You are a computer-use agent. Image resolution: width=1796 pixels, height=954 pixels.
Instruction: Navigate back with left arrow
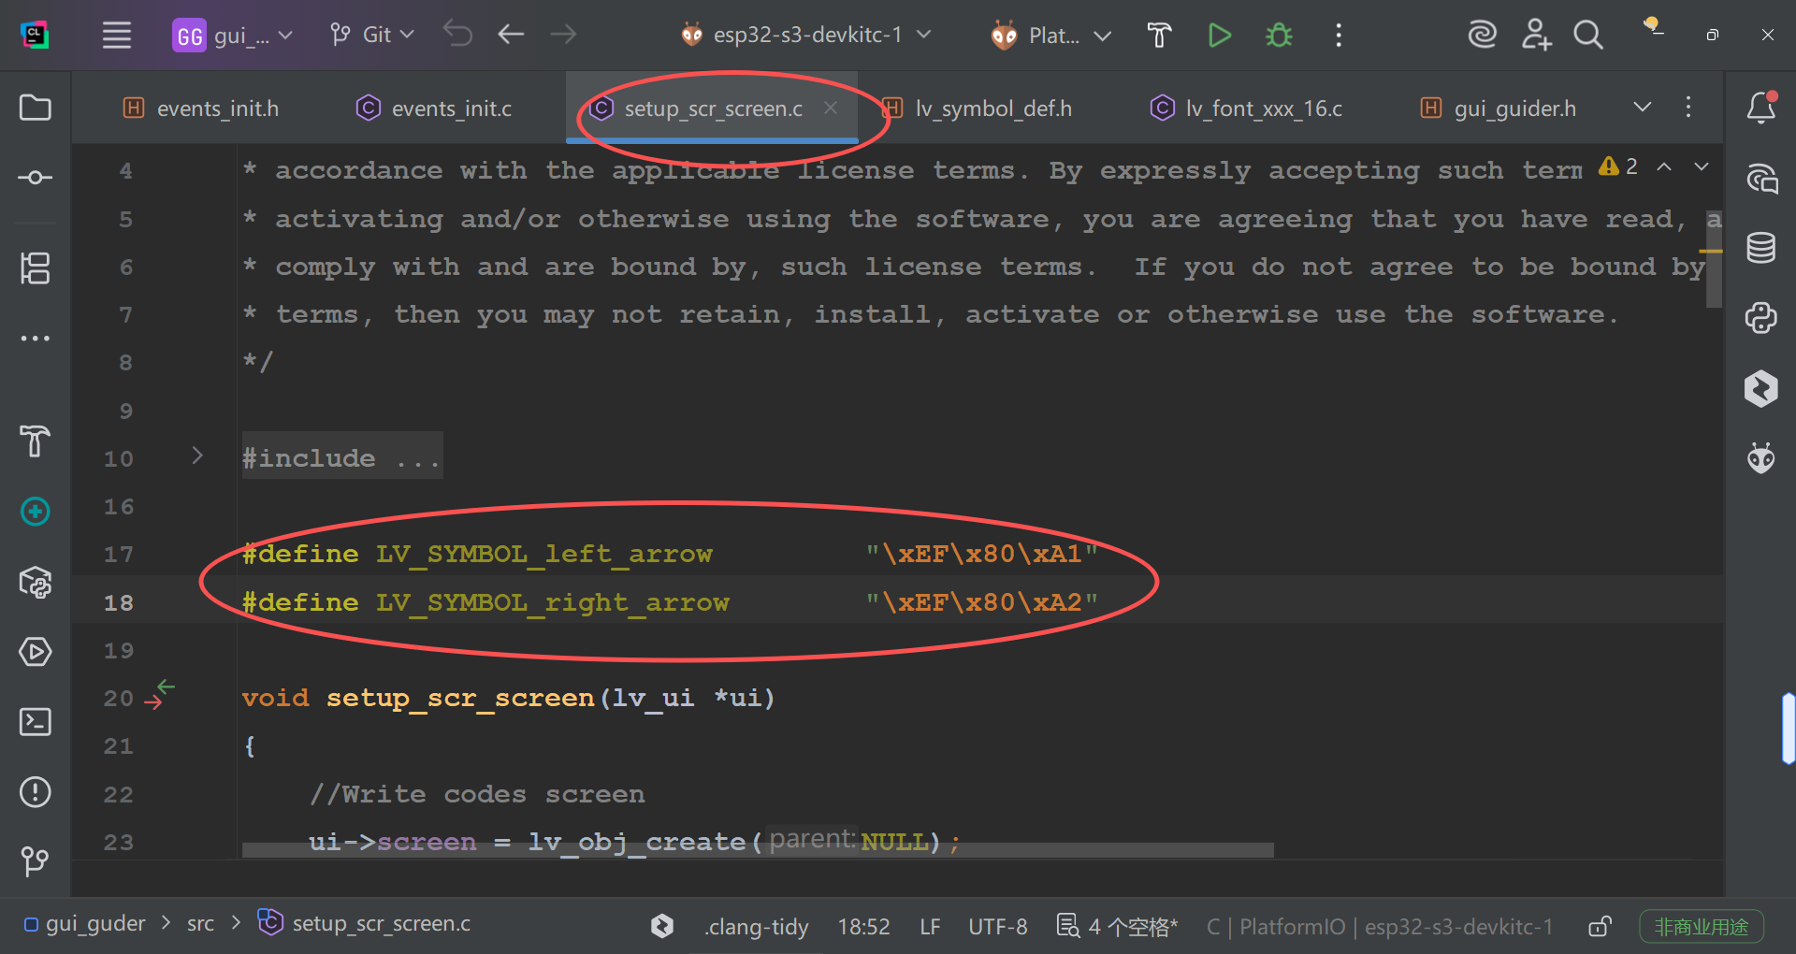click(x=511, y=35)
